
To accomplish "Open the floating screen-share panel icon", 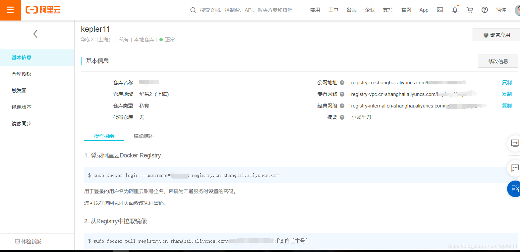I will tap(514, 143).
